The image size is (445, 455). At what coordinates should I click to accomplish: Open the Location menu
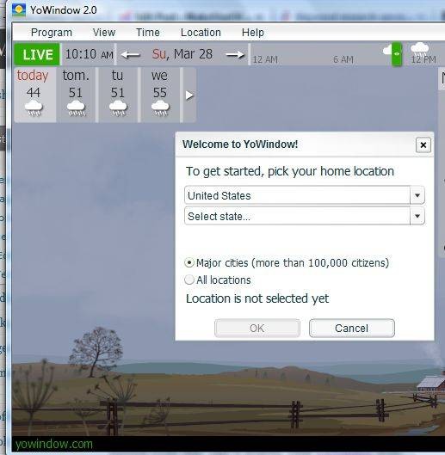click(201, 32)
